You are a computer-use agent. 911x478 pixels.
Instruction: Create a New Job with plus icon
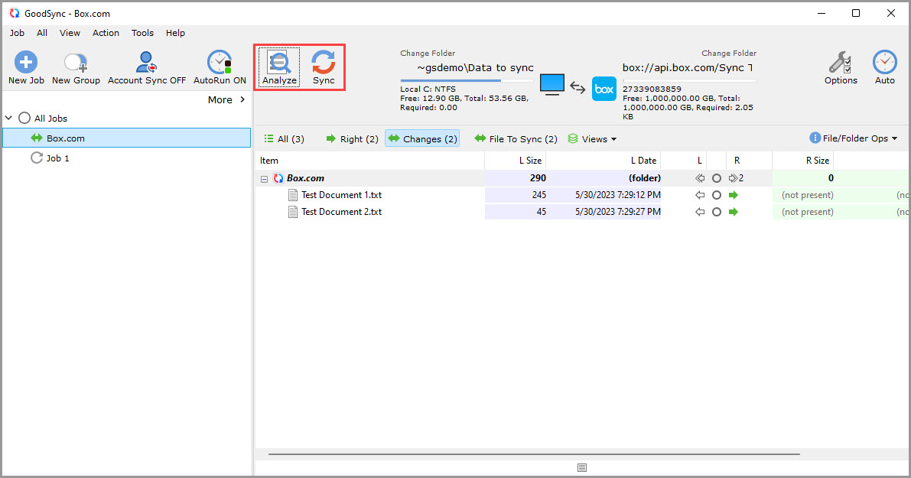coord(25,67)
